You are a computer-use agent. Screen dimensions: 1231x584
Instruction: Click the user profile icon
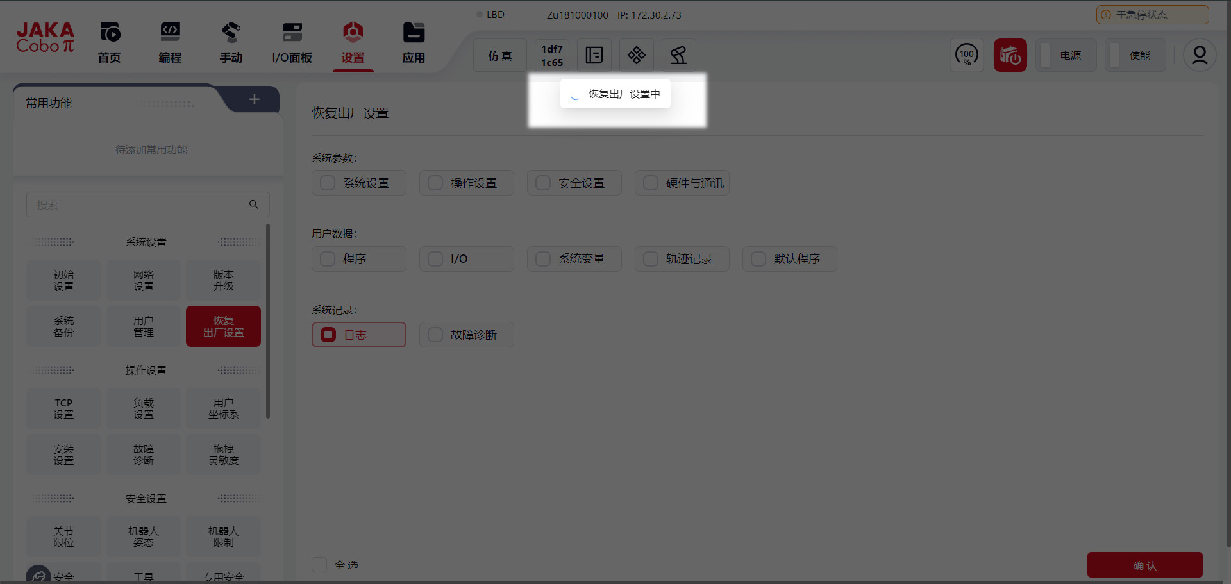1199,55
